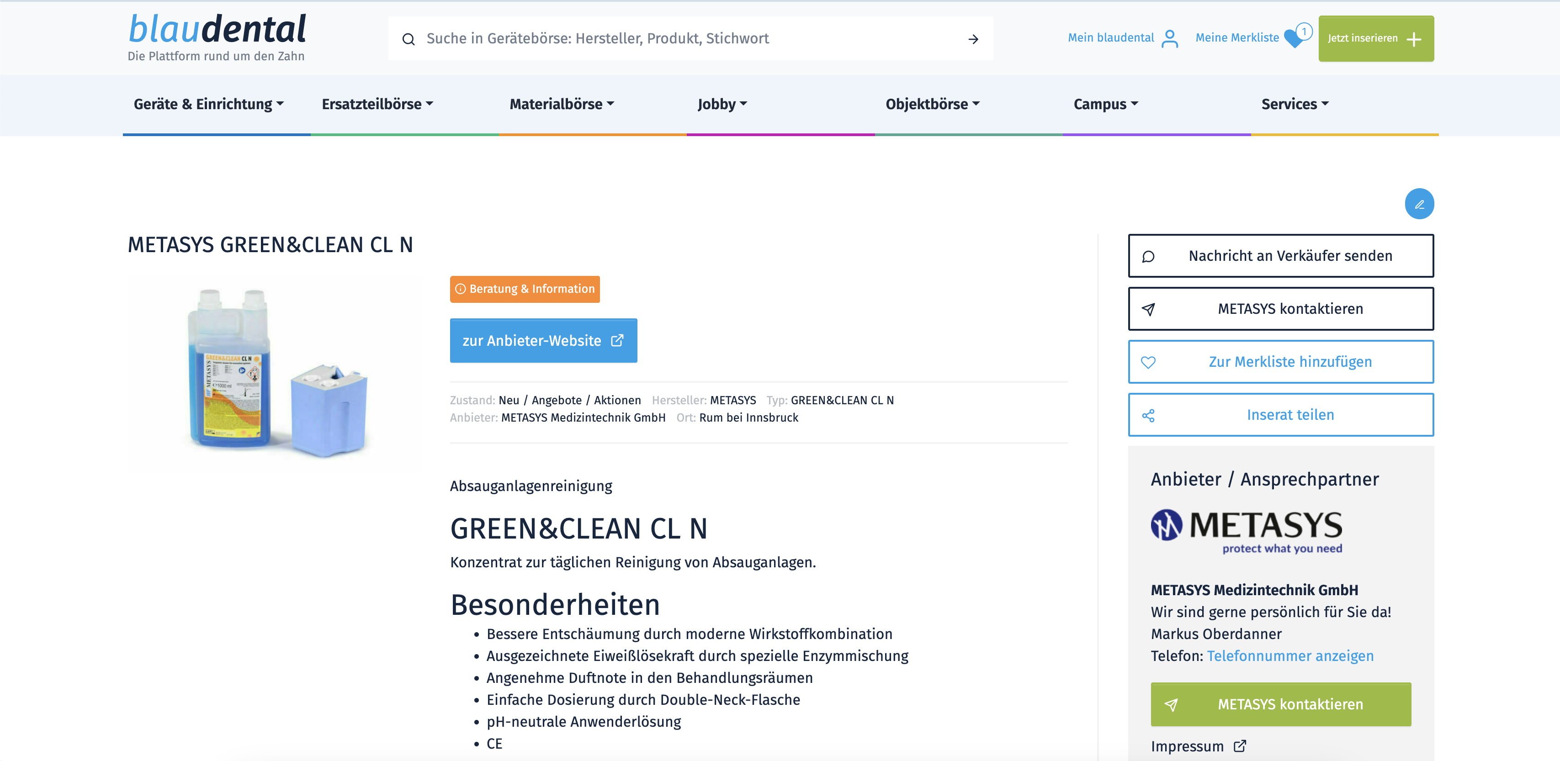Click Neu / Angebote / Aktionen condition text
The width and height of the screenshot is (1560, 761).
point(569,400)
